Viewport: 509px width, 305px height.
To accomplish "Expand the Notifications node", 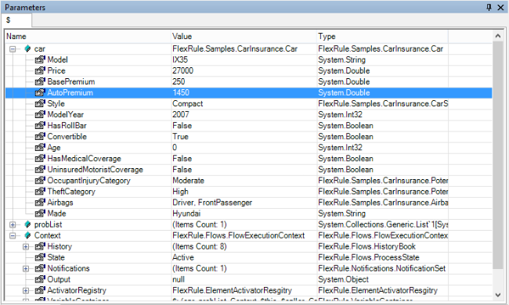I will [x=26, y=269].
